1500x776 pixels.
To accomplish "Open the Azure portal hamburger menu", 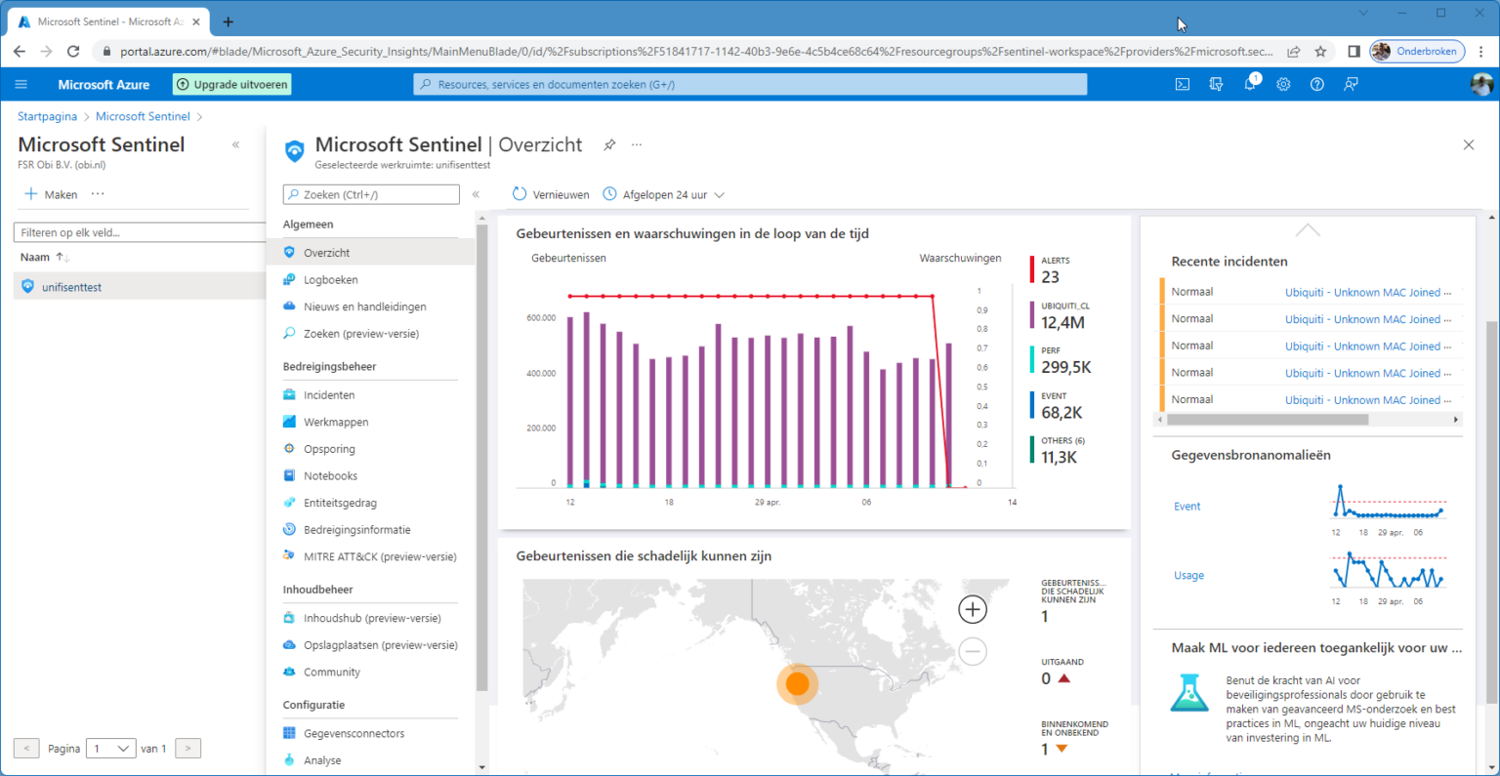I will tap(21, 84).
